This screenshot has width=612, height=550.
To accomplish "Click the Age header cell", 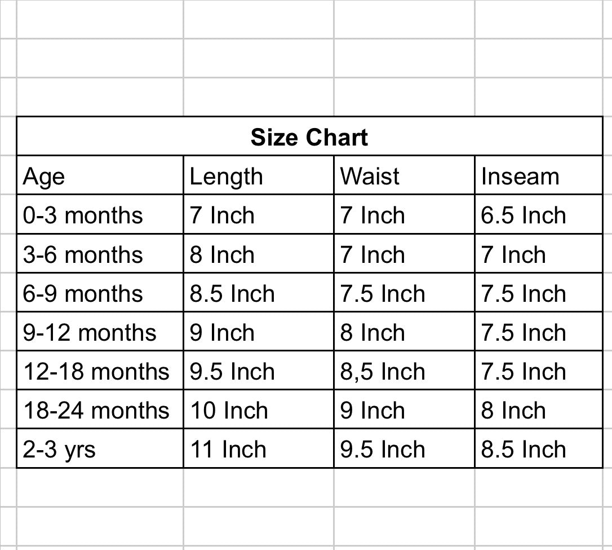I will 100,175.
